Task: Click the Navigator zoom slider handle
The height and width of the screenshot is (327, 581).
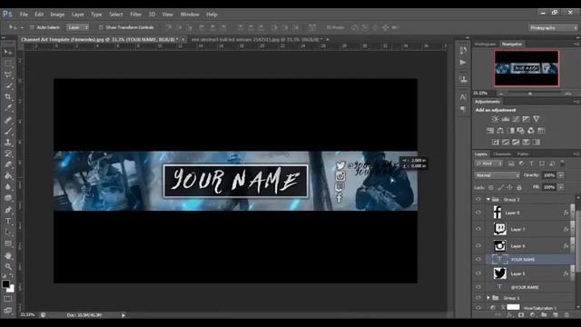Action: coord(530,94)
